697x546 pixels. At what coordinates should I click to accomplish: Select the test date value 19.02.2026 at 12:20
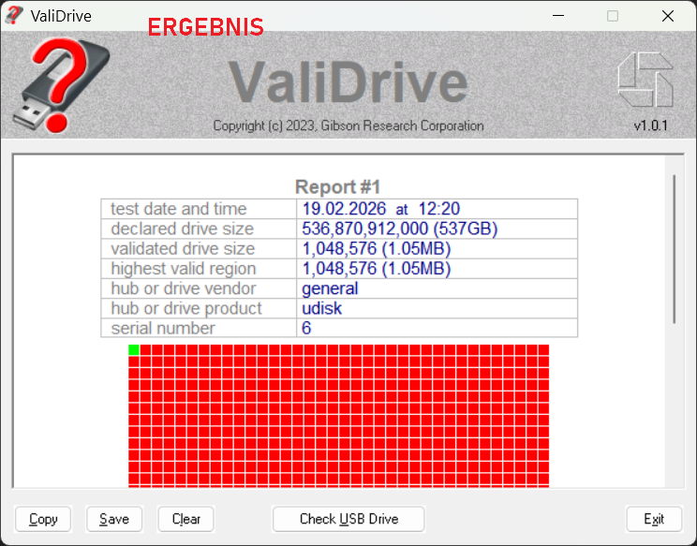click(x=381, y=209)
